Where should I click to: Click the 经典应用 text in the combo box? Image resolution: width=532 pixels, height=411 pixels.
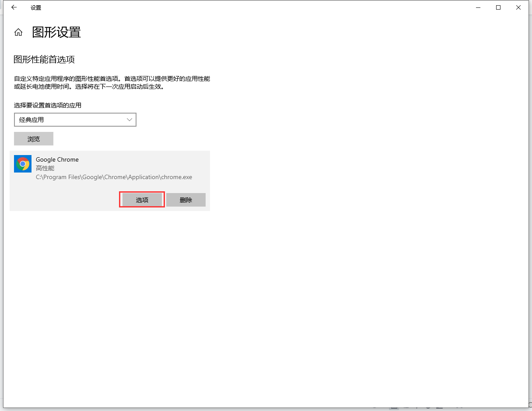tap(31, 120)
